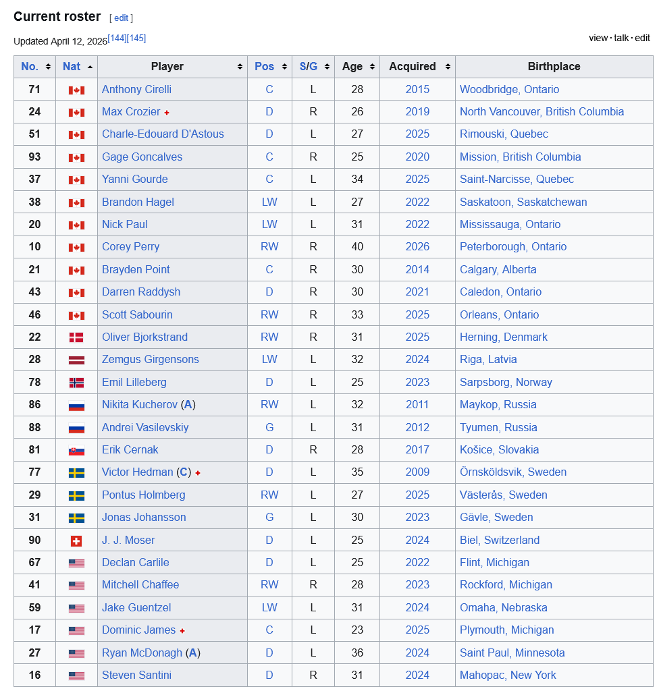Screen dimensions: 659x693
Task: Select jersey number 86 cell
Action: point(34,405)
